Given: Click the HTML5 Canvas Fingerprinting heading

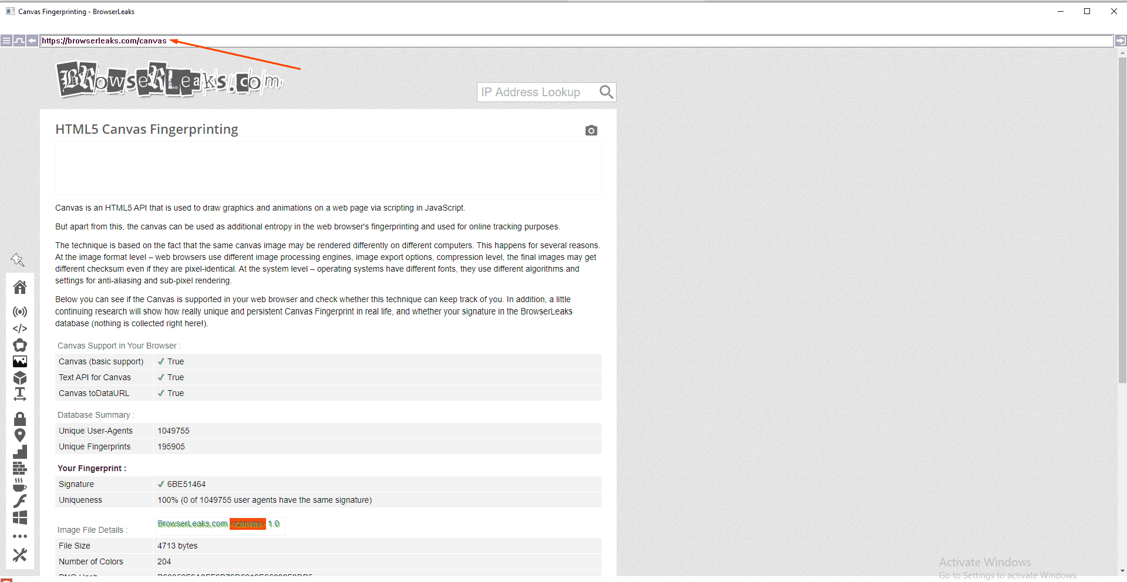Looking at the screenshot, I should click(x=147, y=129).
